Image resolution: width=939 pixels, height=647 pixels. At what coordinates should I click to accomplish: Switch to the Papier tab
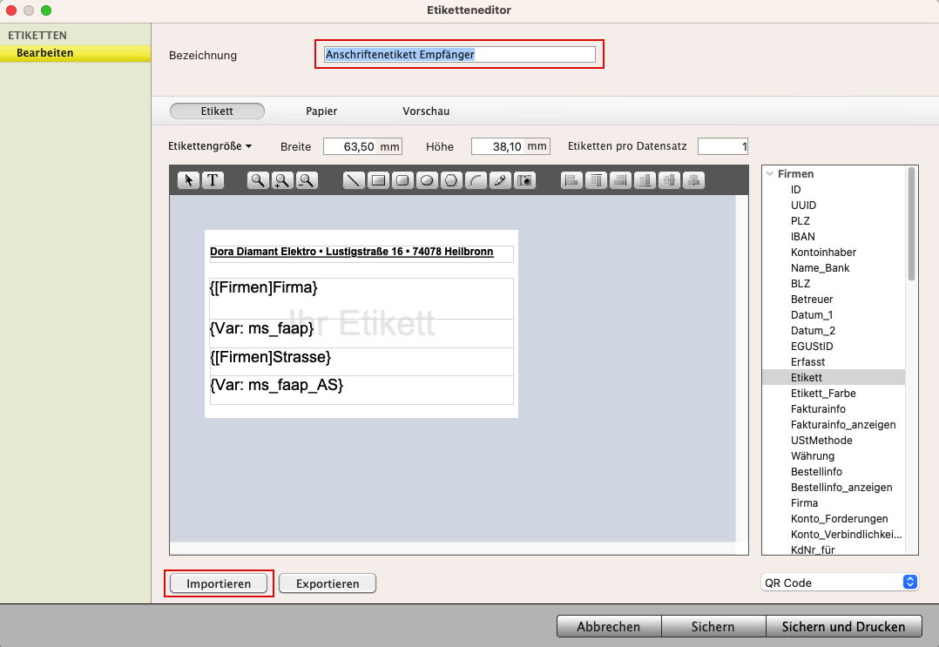(321, 111)
